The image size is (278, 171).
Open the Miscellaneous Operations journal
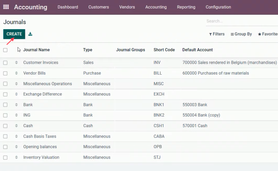coord(48,84)
